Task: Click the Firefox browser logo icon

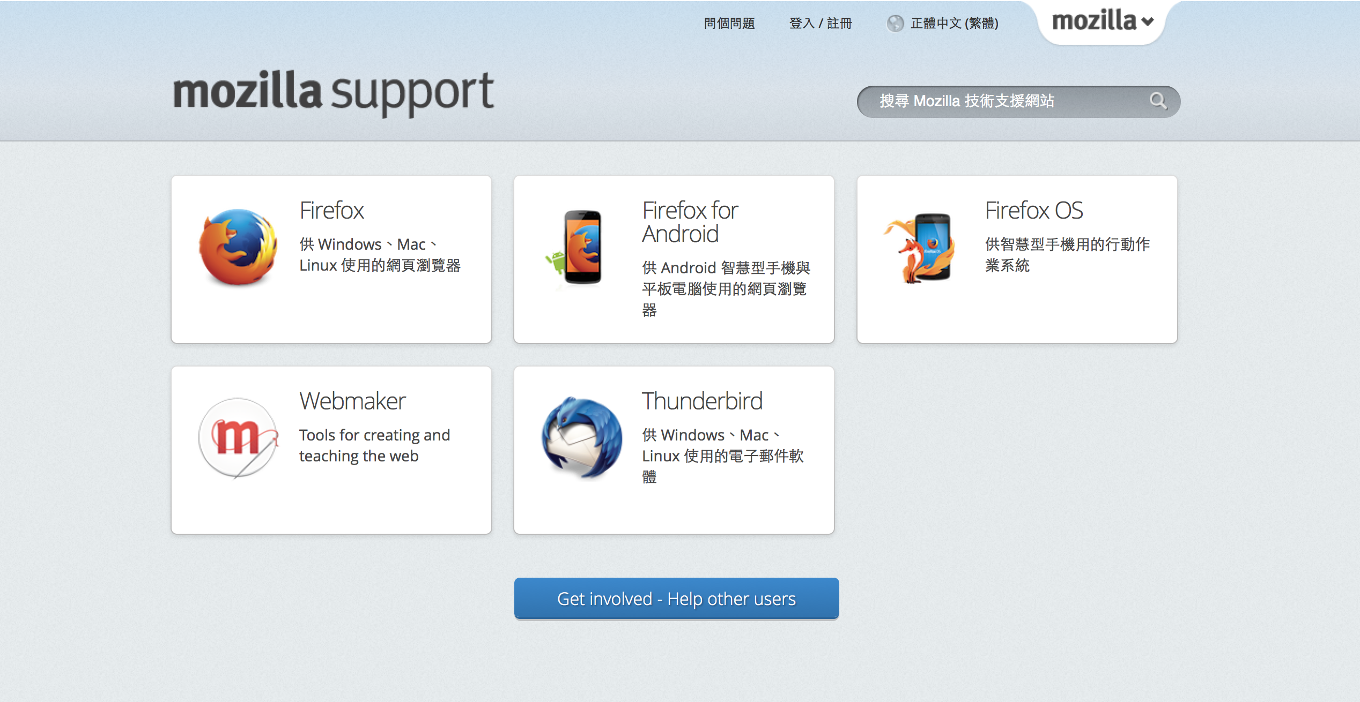Action: coord(238,247)
